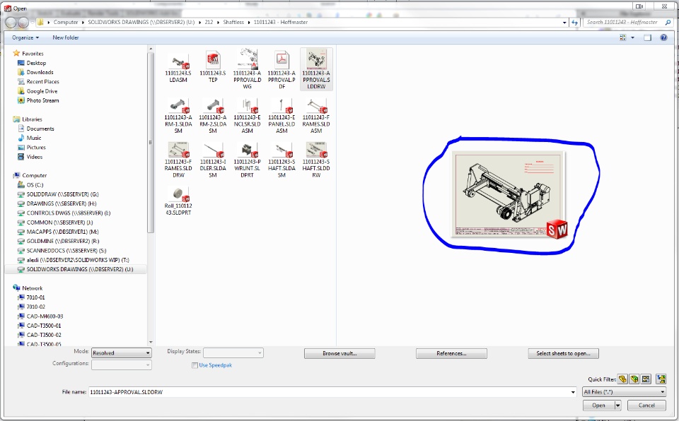Open the Mode dropdown showing Resolved
Image resolution: width=679 pixels, height=421 pixels.
click(x=121, y=352)
